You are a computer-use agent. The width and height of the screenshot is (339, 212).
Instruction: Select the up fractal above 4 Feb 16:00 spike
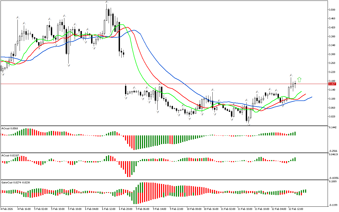18,17
